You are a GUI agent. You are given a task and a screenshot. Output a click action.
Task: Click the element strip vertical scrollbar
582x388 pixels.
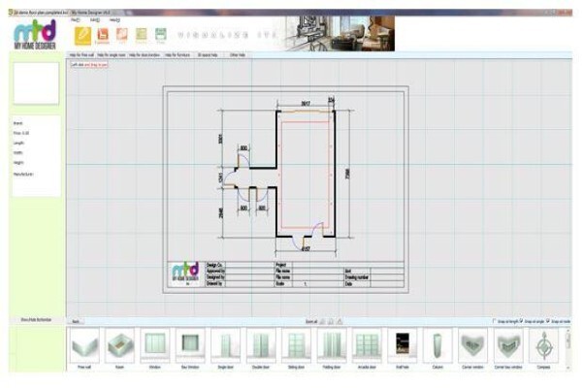coord(567,348)
